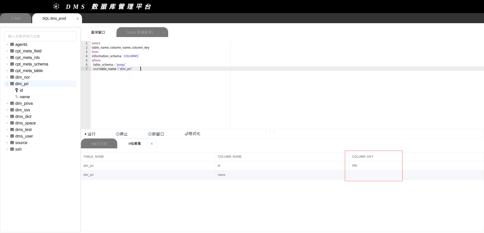Expand the dms_test table node
Screen dimensions: 484x233
pos(7,129)
